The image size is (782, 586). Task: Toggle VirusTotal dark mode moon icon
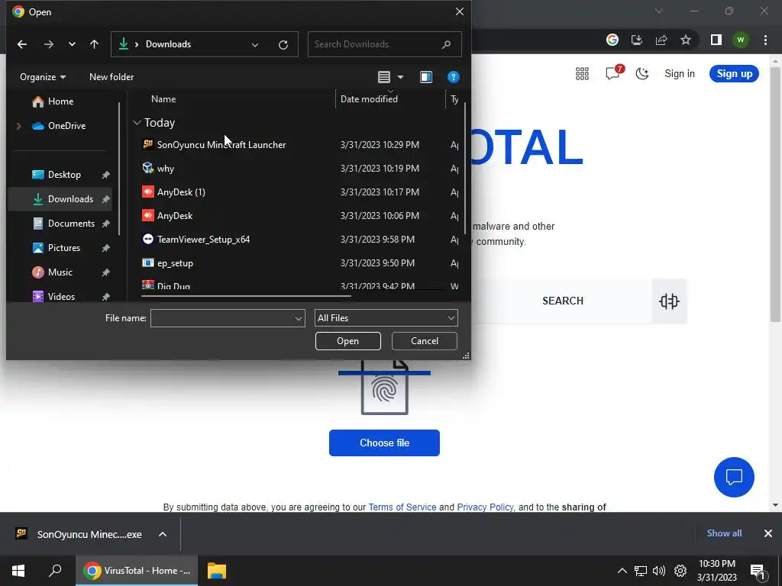pyautogui.click(x=641, y=74)
